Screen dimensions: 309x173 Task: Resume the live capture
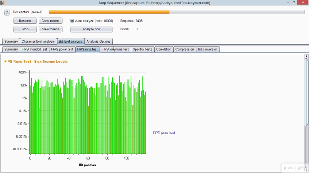25,21
